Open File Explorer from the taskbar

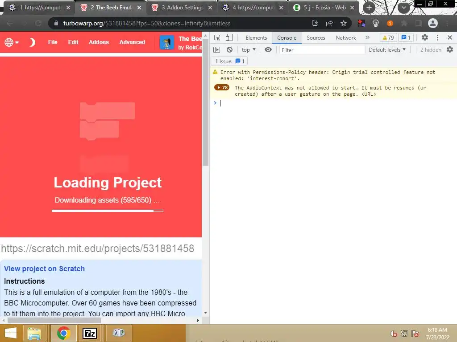[x=34, y=333]
